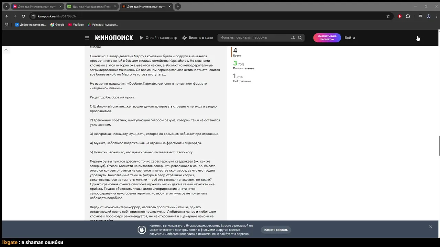Click the line Не изменяя традициям

point(148,86)
